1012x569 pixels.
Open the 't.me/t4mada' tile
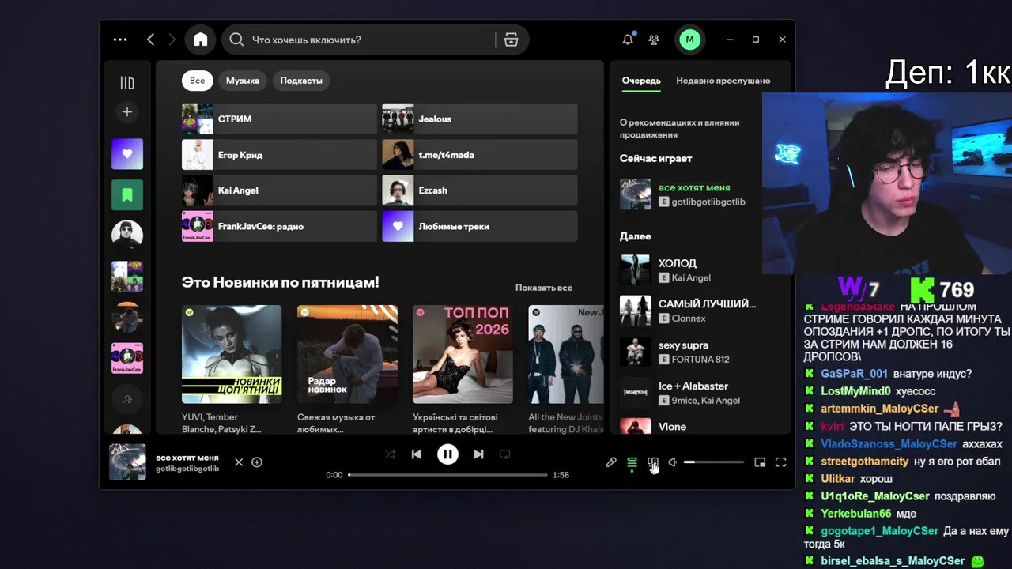pyautogui.click(x=480, y=155)
